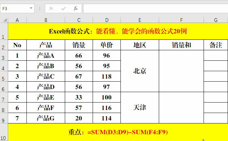Click the empty merged 销量和 cell beside 天津

click(x=181, y=108)
